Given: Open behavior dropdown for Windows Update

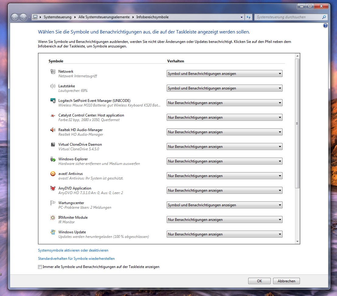Looking at the screenshot, I should (x=224, y=234).
